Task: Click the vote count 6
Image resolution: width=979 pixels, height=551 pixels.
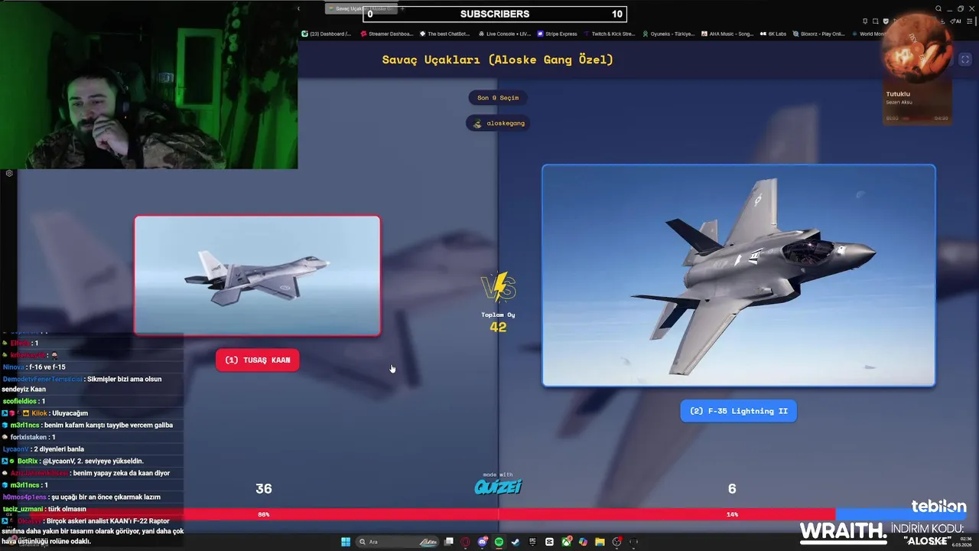Action: click(732, 488)
